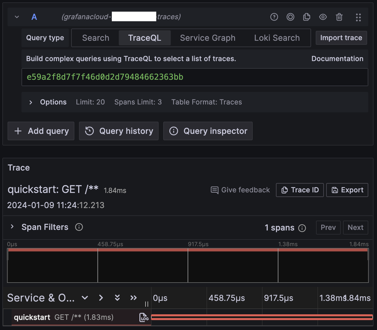
Task: Toggle query A visibility eye icon
Action: coord(323,17)
